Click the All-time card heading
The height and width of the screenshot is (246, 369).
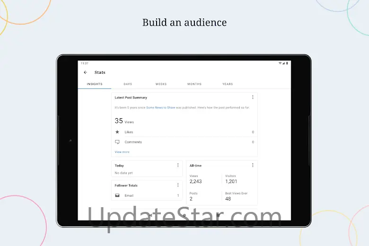pos(195,166)
